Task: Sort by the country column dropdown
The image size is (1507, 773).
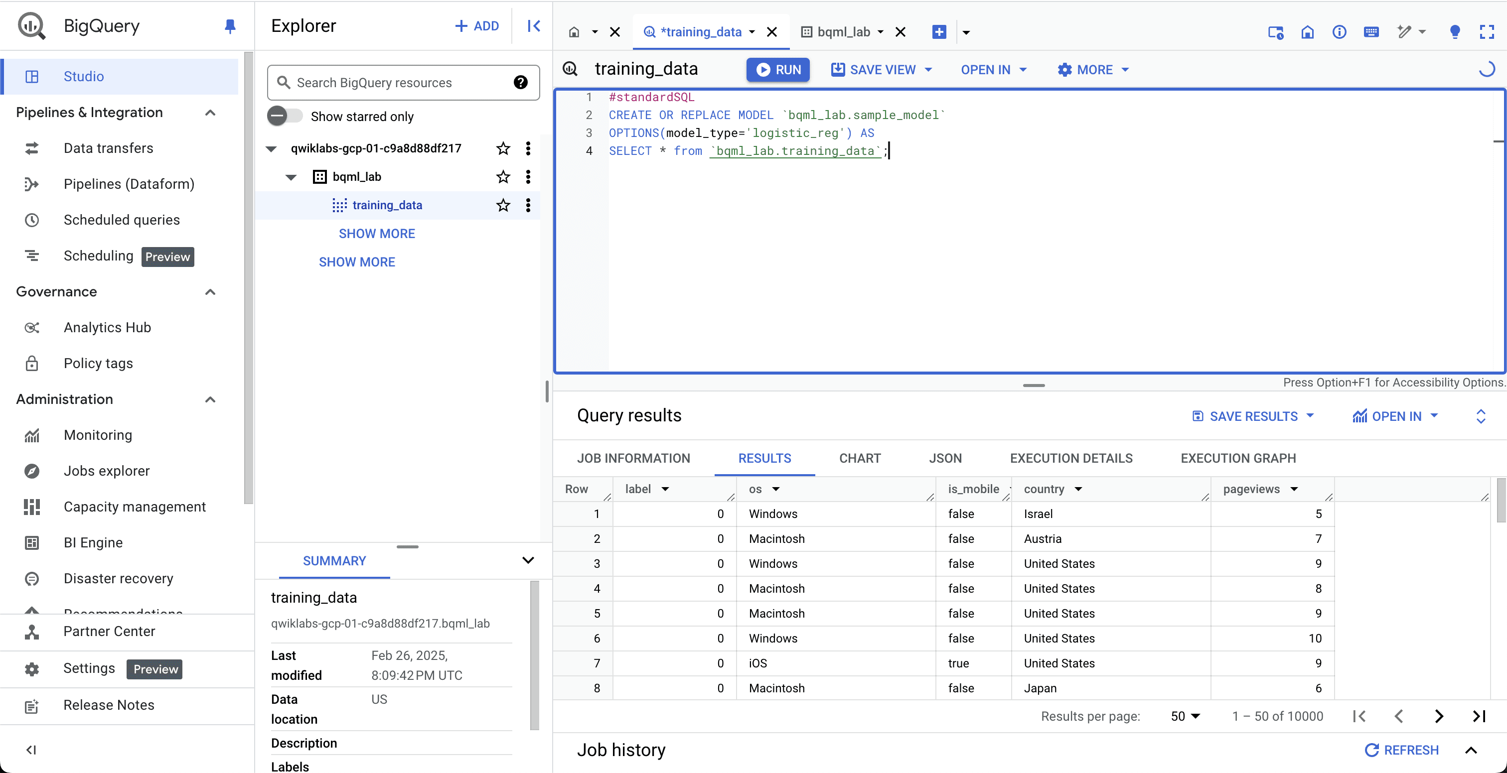Action: pyautogui.click(x=1078, y=490)
